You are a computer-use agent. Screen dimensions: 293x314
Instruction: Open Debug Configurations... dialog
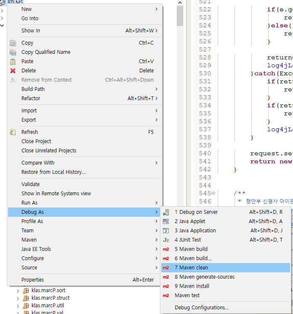coord(226,308)
